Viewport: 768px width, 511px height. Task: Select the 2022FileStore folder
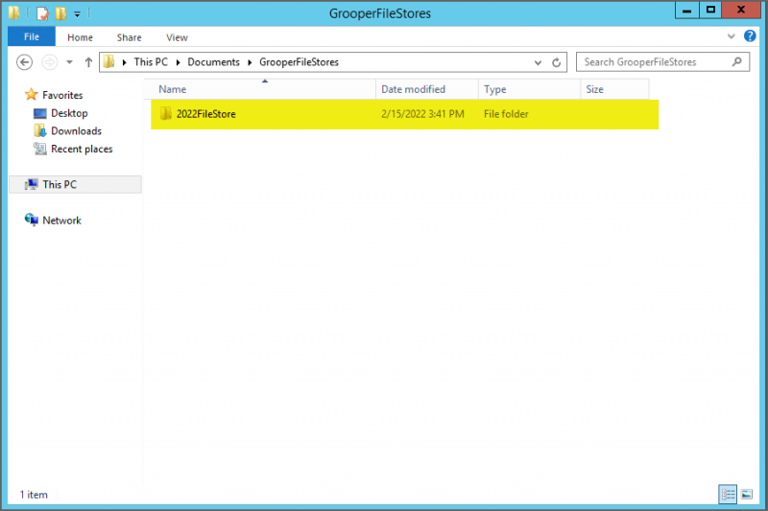pos(404,114)
